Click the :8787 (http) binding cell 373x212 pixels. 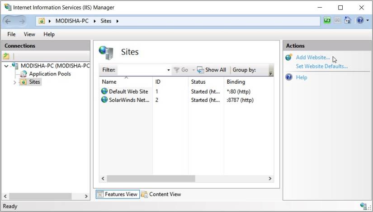click(x=240, y=100)
